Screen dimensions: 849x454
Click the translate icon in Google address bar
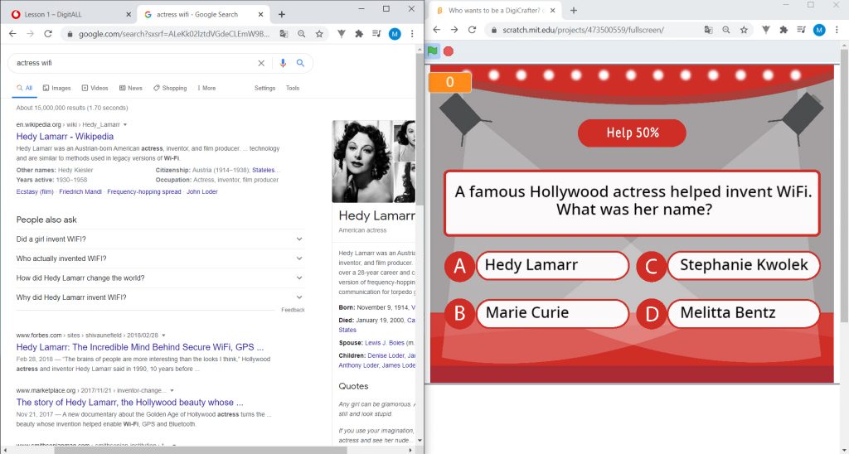click(284, 33)
